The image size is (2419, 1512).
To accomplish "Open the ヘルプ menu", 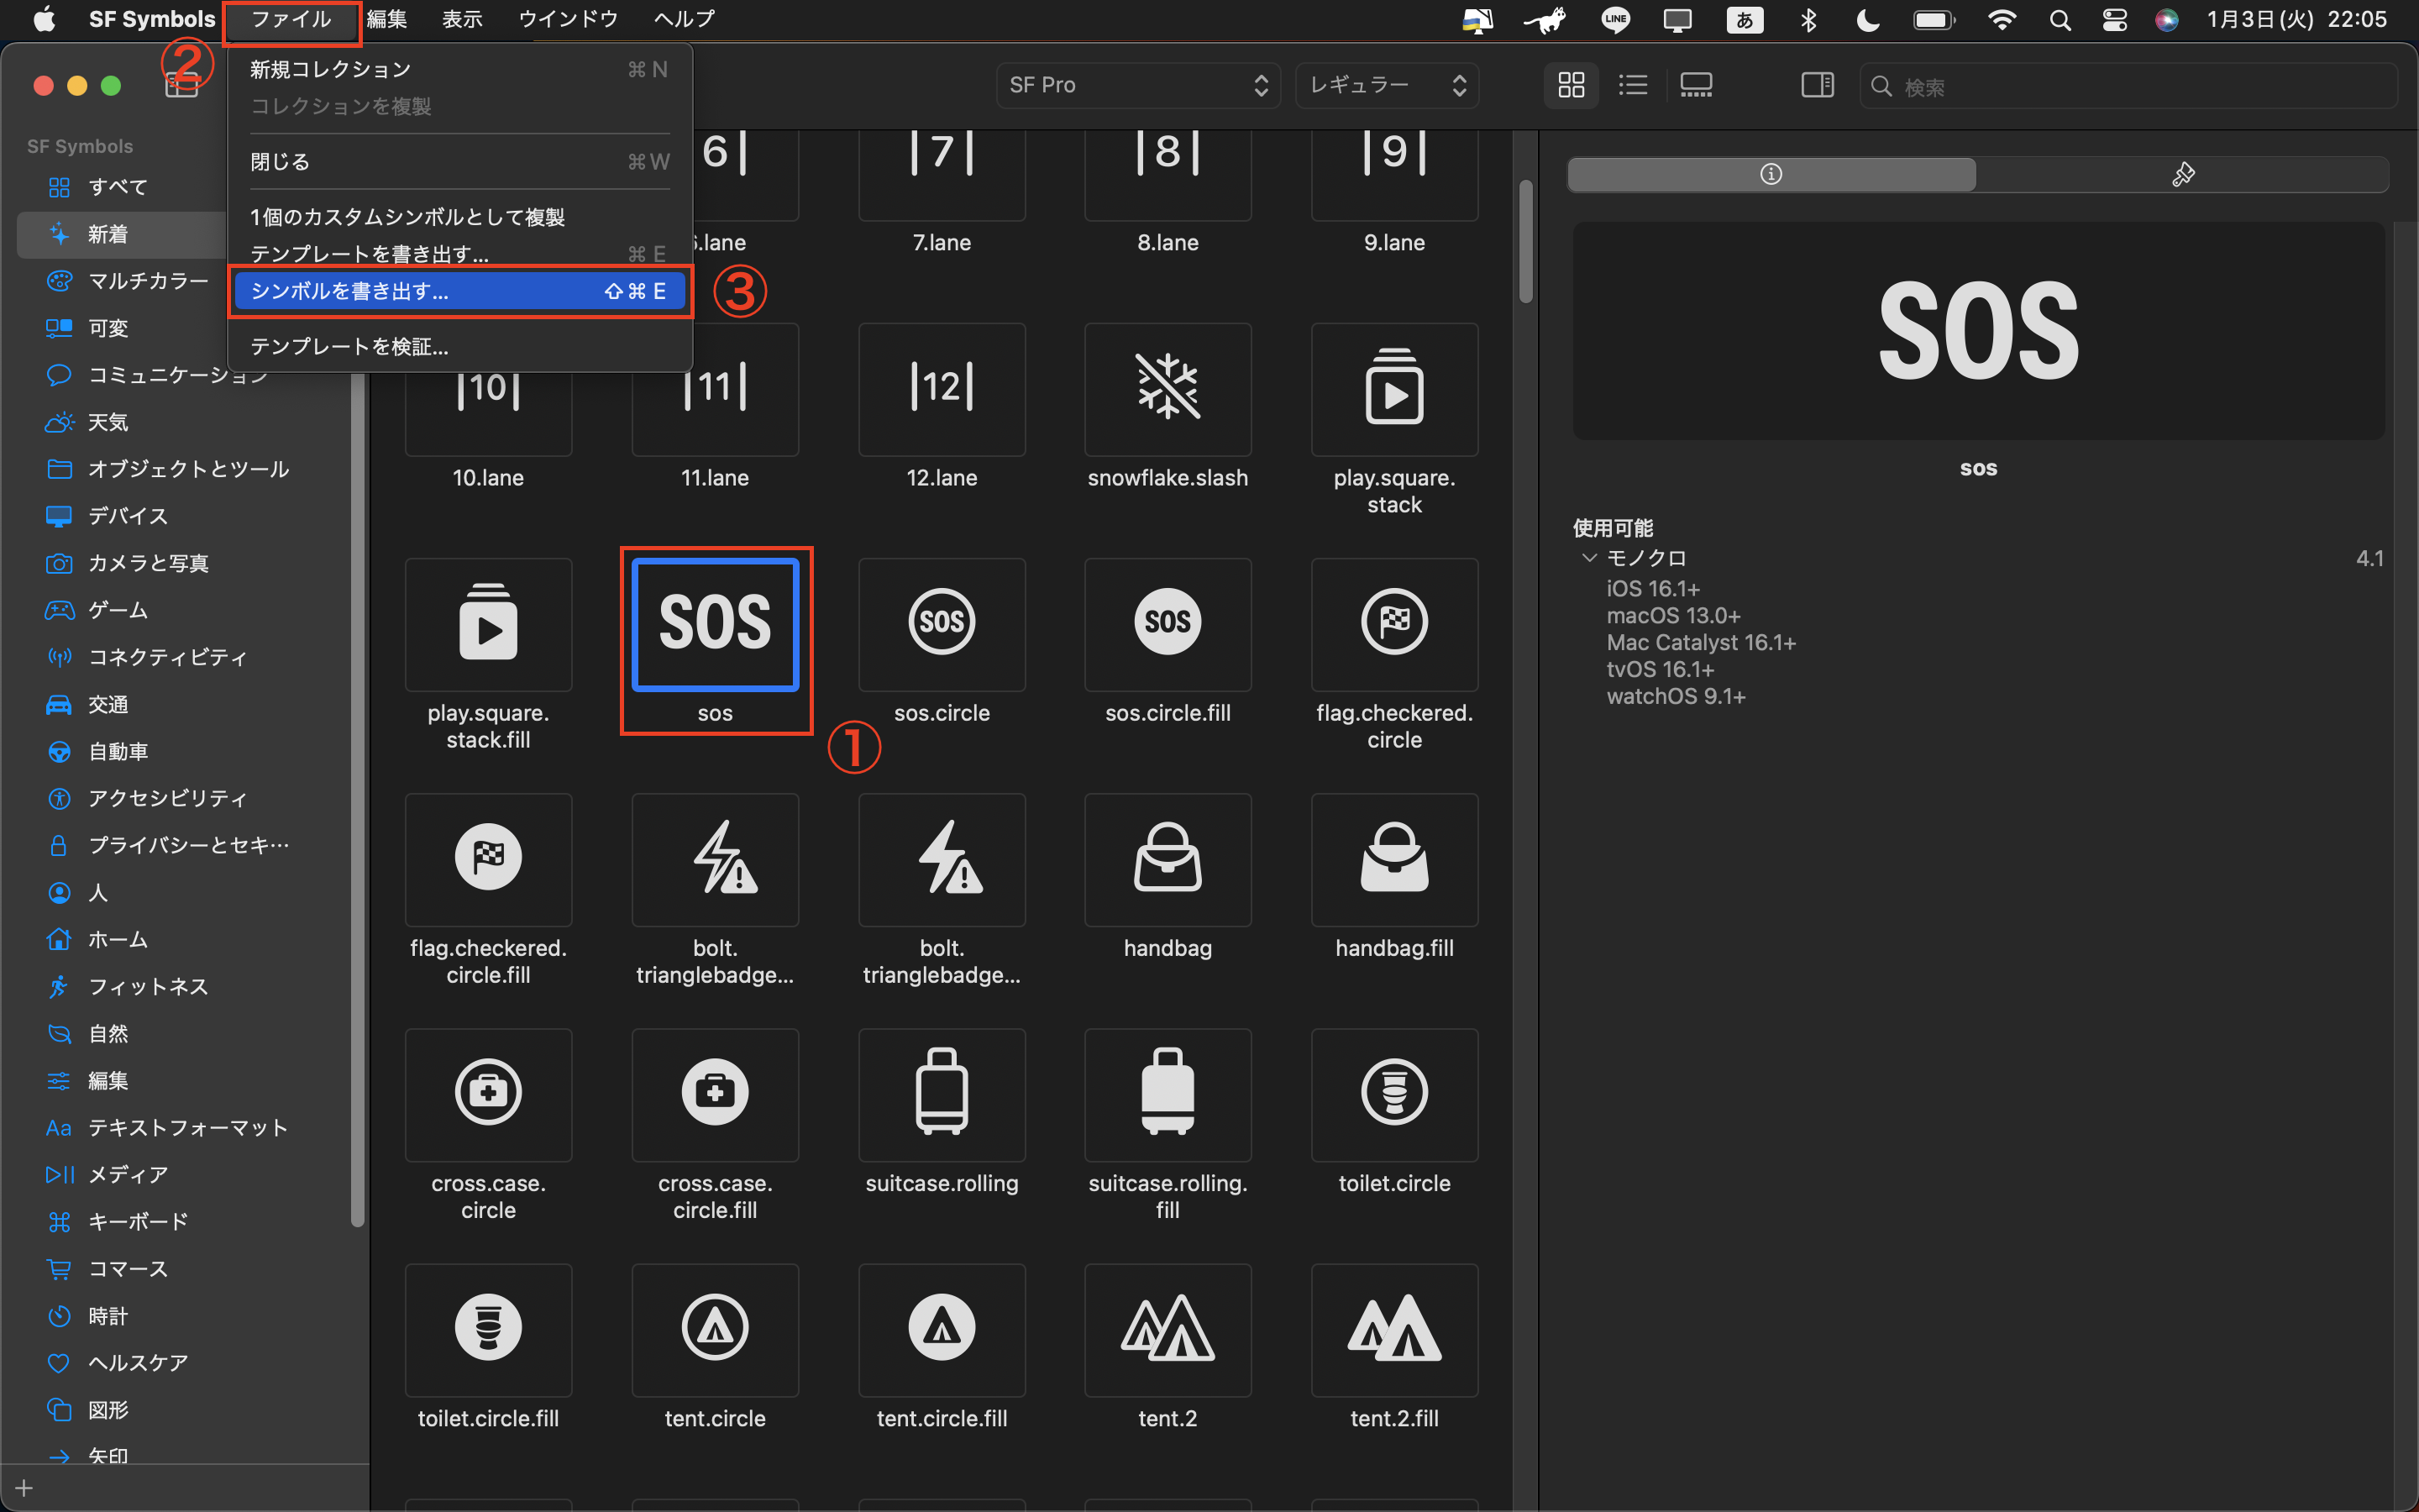I will pos(685,19).
